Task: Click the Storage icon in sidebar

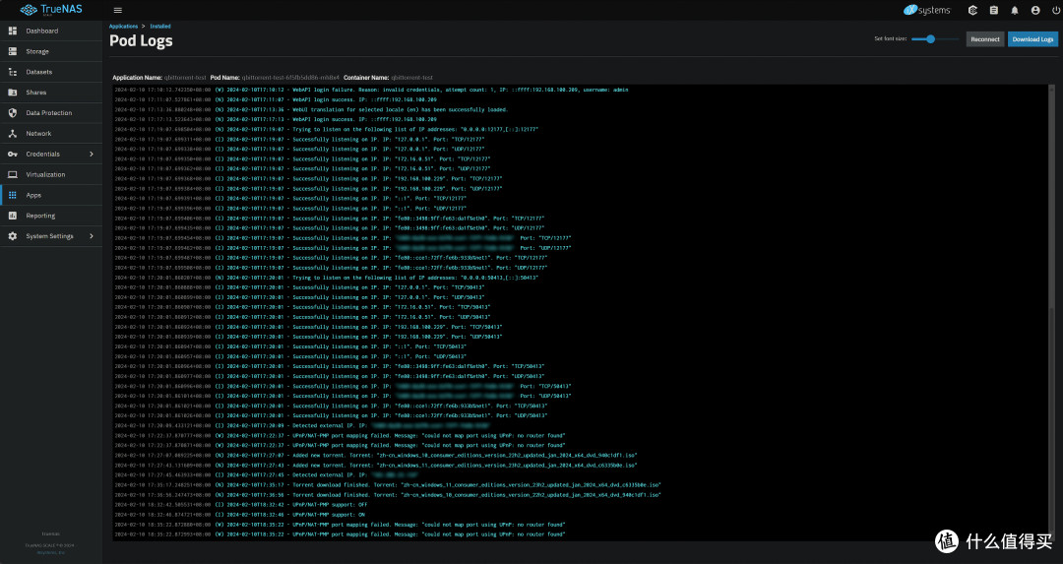Action: click(x=12, y=51)
